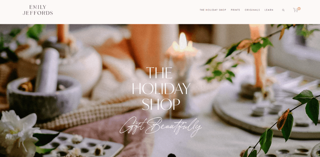The width and height of the screenshot is (320, 157).
Task: Open the Learn navigation item
Action: [x=269, y=10]
